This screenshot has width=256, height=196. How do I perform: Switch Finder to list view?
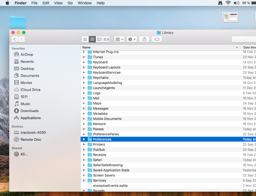[x=92, y=39]
